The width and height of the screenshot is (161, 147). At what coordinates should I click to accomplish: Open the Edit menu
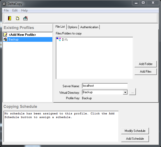coord(15,10)
